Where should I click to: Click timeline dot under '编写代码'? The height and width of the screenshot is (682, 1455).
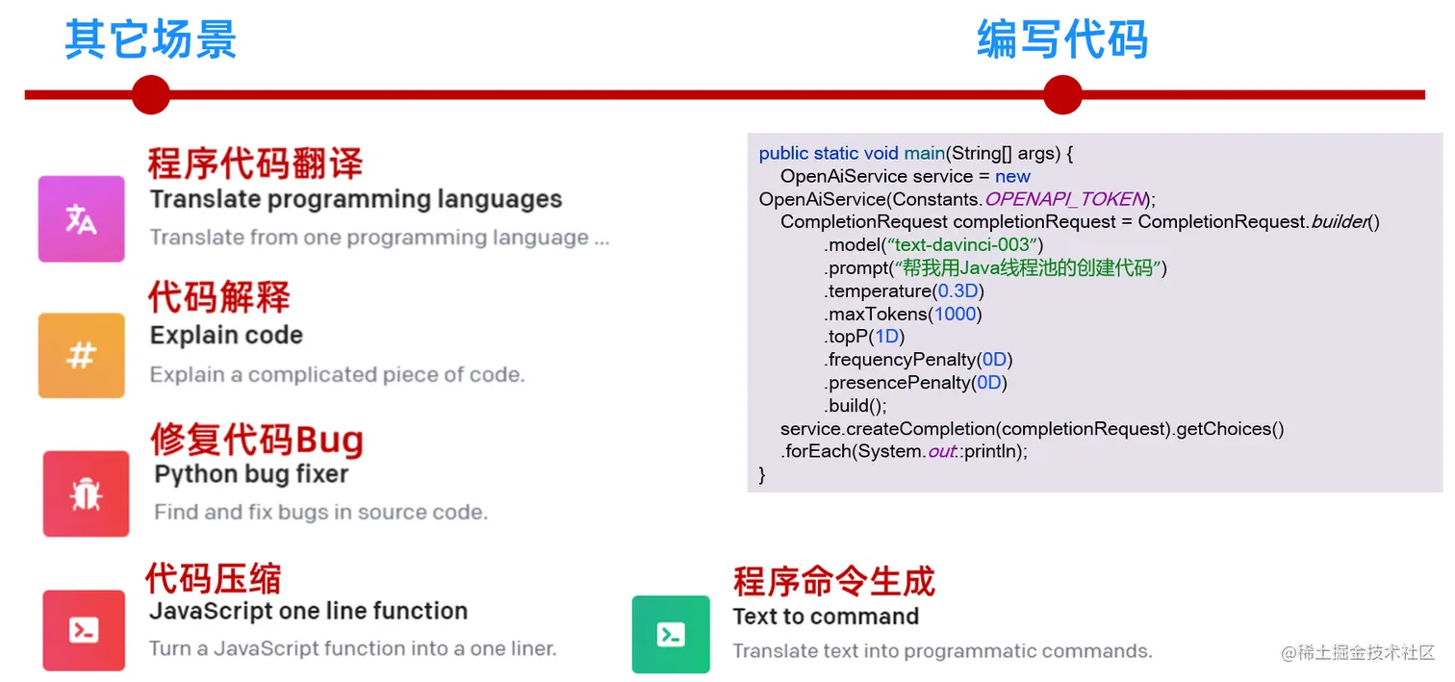click(1062, 95)
